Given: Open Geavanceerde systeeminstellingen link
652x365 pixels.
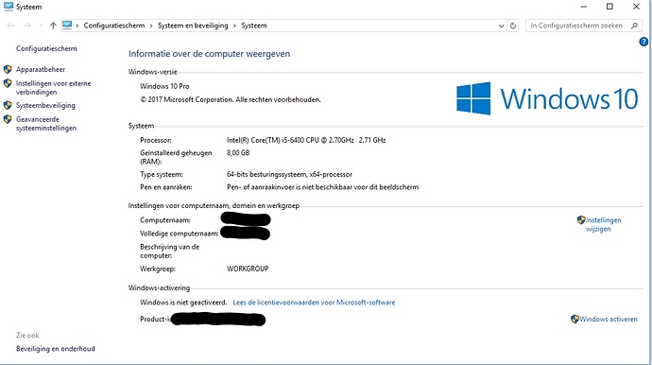Looking at the screenshot, I should (x=46, y=124).
